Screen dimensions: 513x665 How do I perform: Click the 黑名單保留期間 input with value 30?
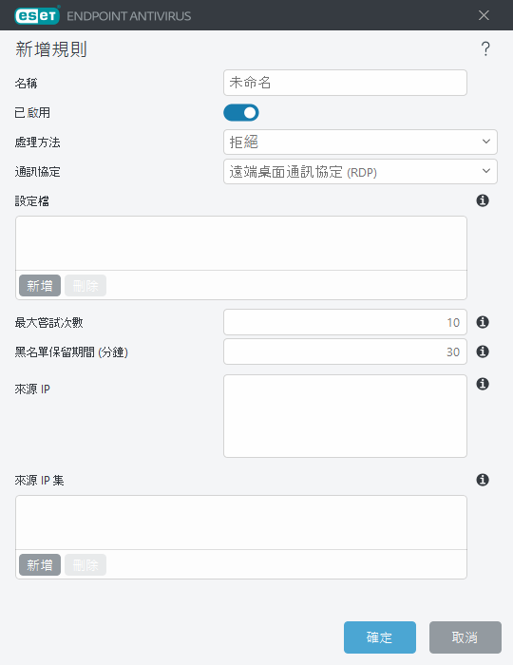click(345, 351)
